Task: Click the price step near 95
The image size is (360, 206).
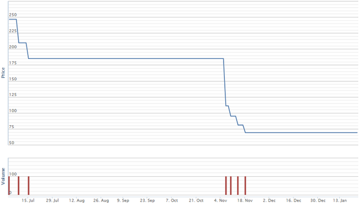Action: coord(233,116)
